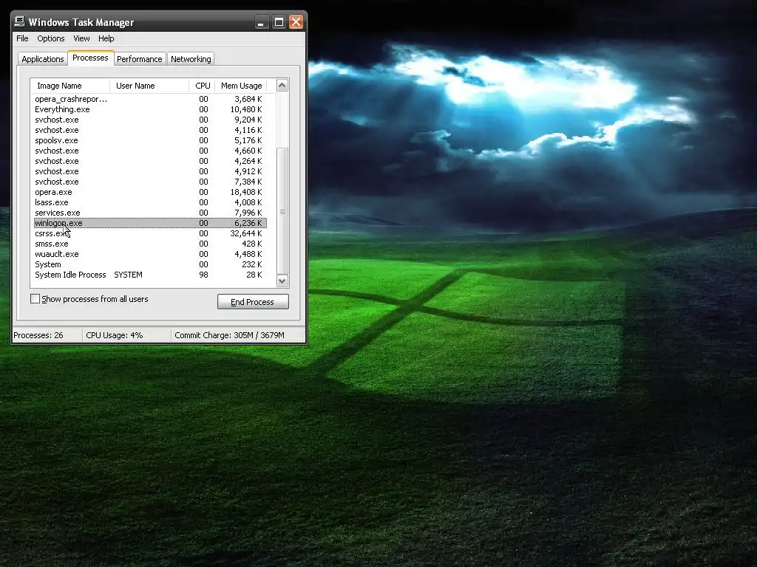Switch to the Applications tab
Screen dimensions: 757x567
click(x=42, y=59)
